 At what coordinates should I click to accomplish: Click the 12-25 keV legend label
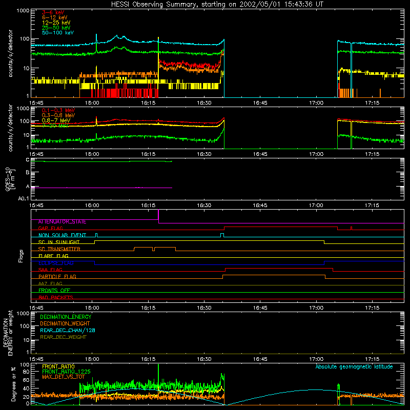click(x=56, y=23)
